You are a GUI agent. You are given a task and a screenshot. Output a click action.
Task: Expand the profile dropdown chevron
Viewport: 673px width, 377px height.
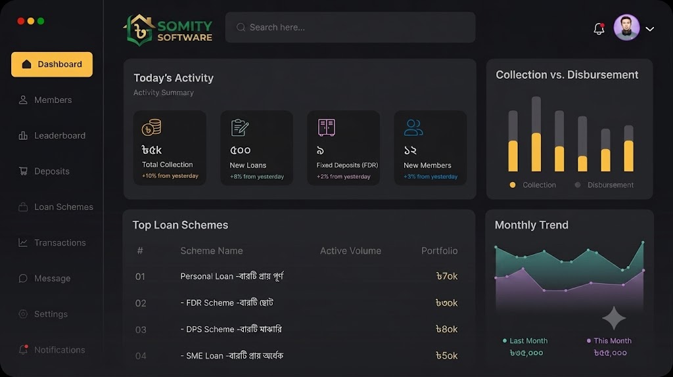click(650, 29)
